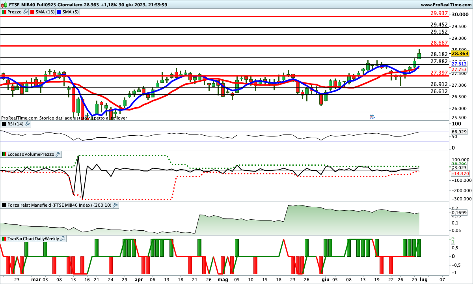Click the red level label 28.667
473x284 pixels.
coord(439,43)
